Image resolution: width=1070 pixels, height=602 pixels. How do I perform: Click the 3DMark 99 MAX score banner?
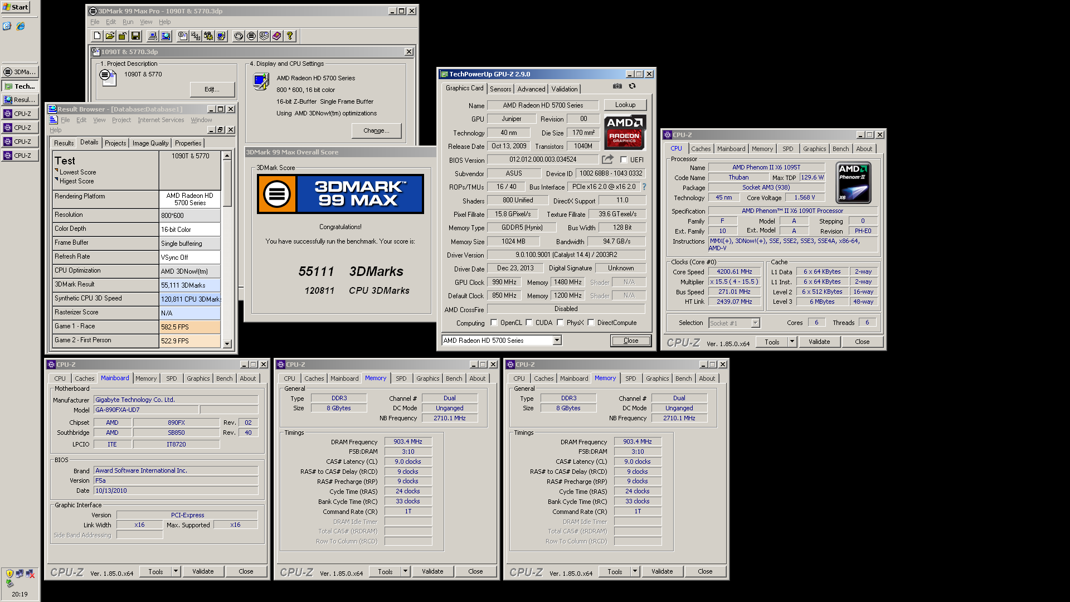[x=341, y=194]
